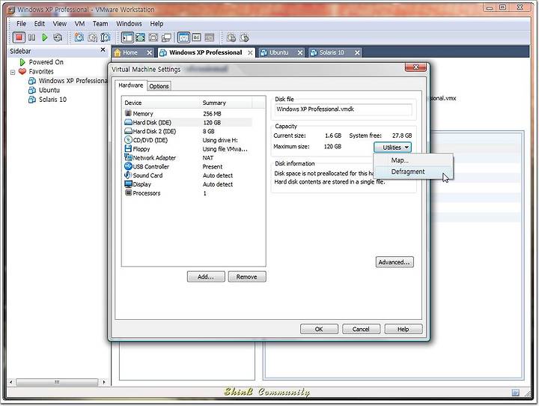This screenshot has width=539, height=406.
Task: Select the Hard Disk (IDE) device
Action: 188,123
